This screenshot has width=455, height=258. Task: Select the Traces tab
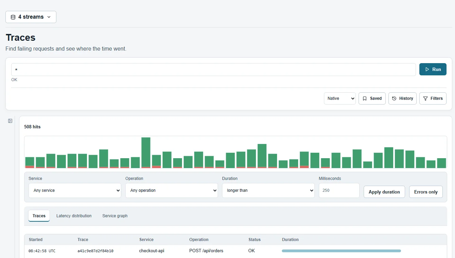(39, 216)
